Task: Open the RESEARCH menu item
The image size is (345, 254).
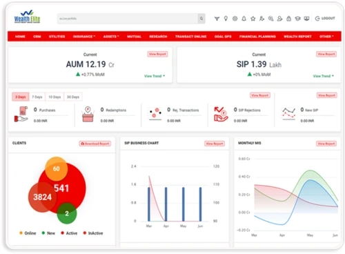Action: tap(158, 37)
